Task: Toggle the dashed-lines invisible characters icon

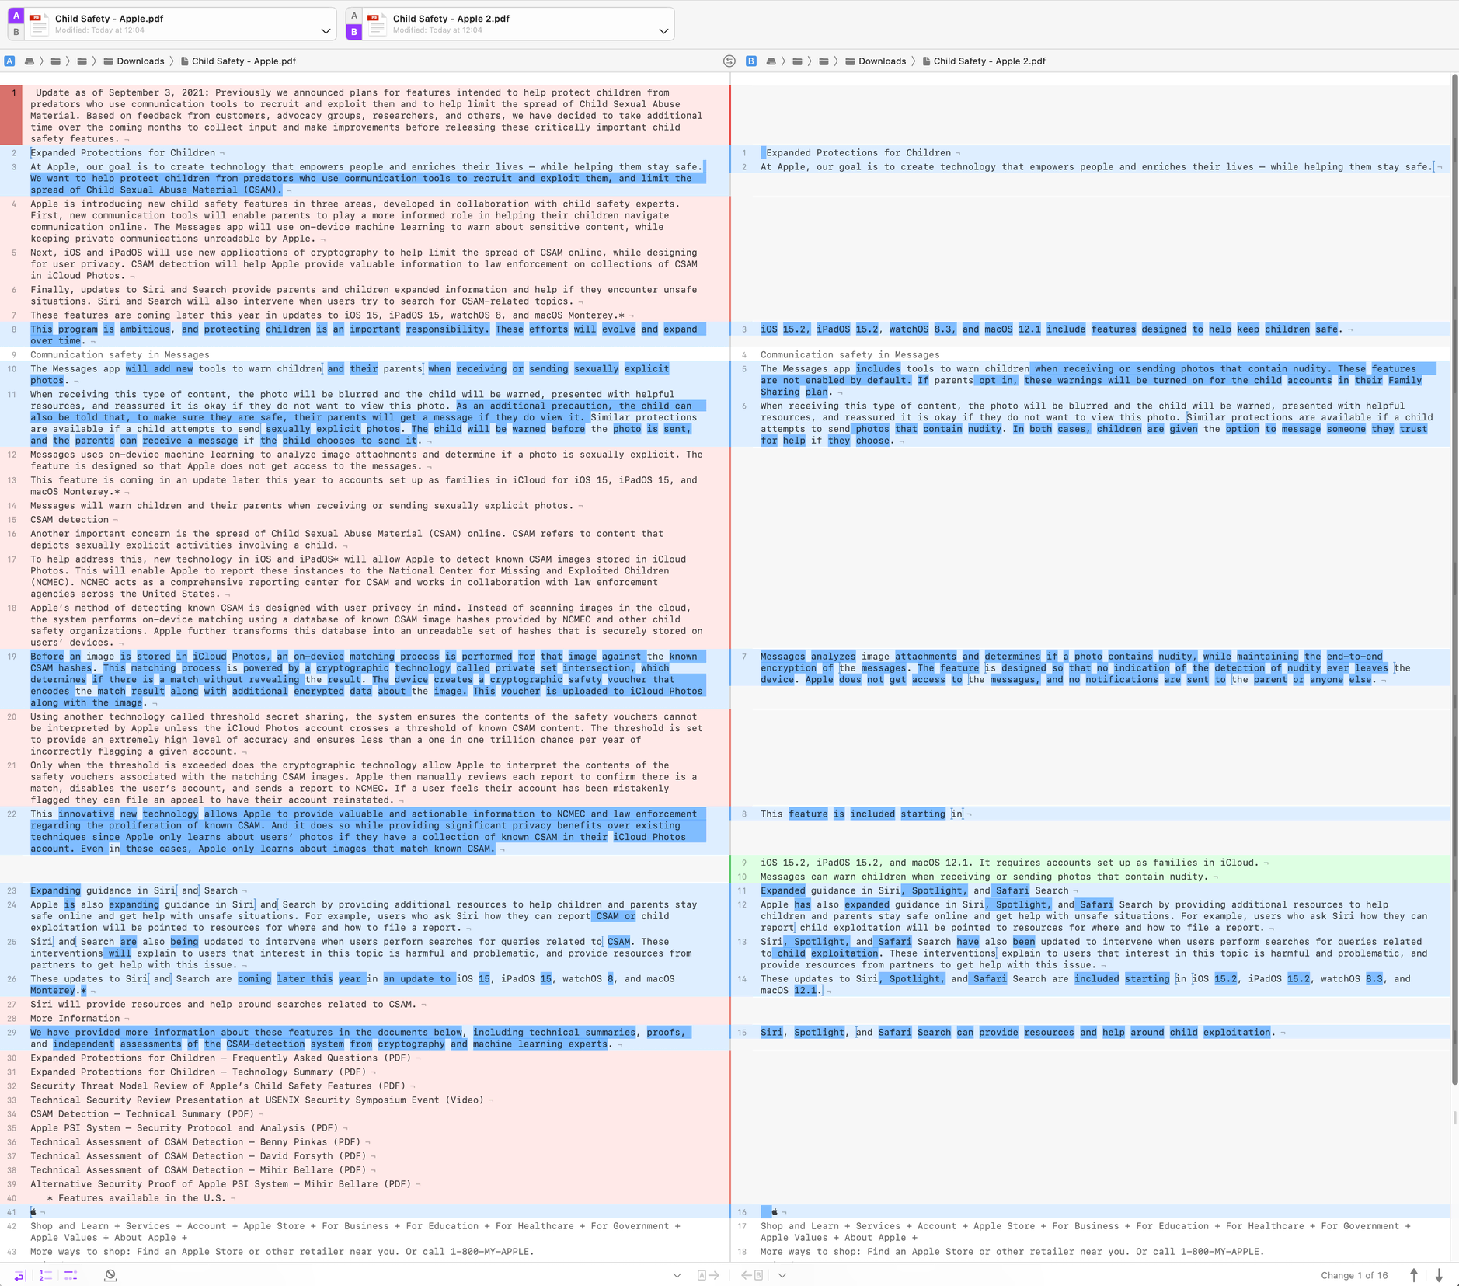Action: 71,1275
